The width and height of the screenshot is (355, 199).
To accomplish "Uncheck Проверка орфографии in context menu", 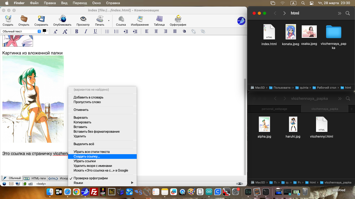I will [90, 178].
